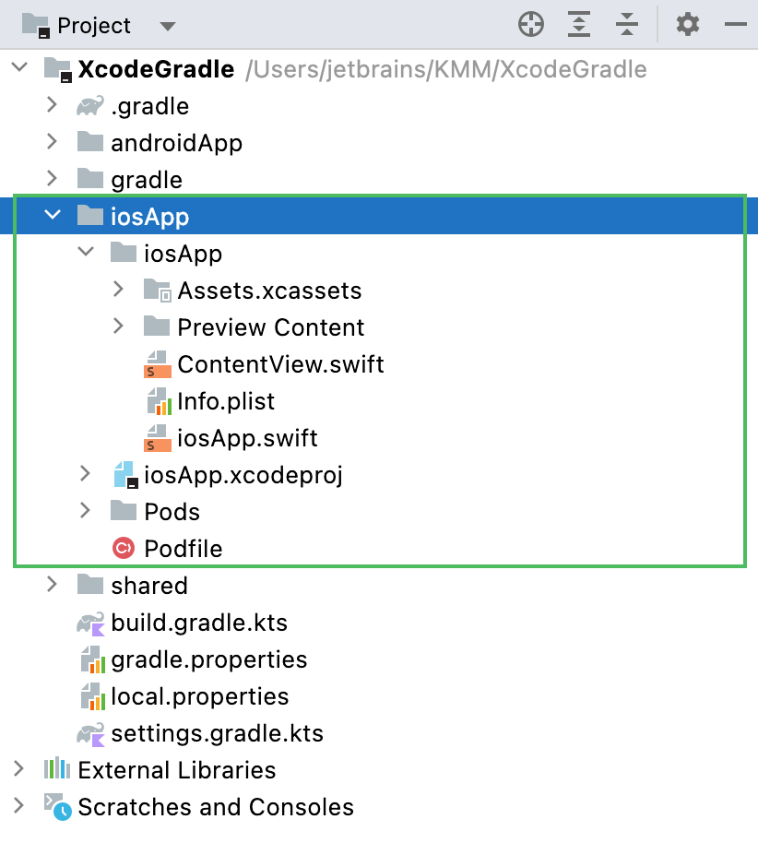Select the iosApp.xcodeproj item
Screen dimensions: 758x843
coord(243,475)
